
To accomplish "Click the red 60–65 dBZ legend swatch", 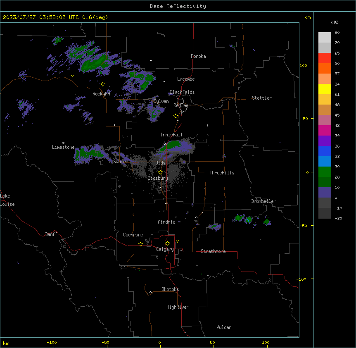I will [x=325, y=58].
